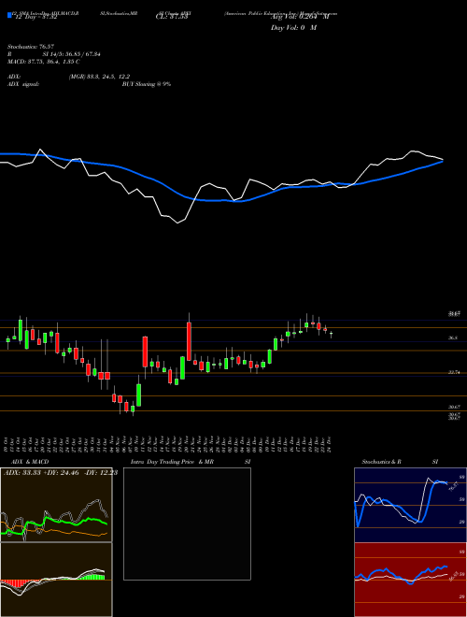This screenshot has height=617, width=467.
Task: Click the 33.74 price axis label
Action: [454, 372]
